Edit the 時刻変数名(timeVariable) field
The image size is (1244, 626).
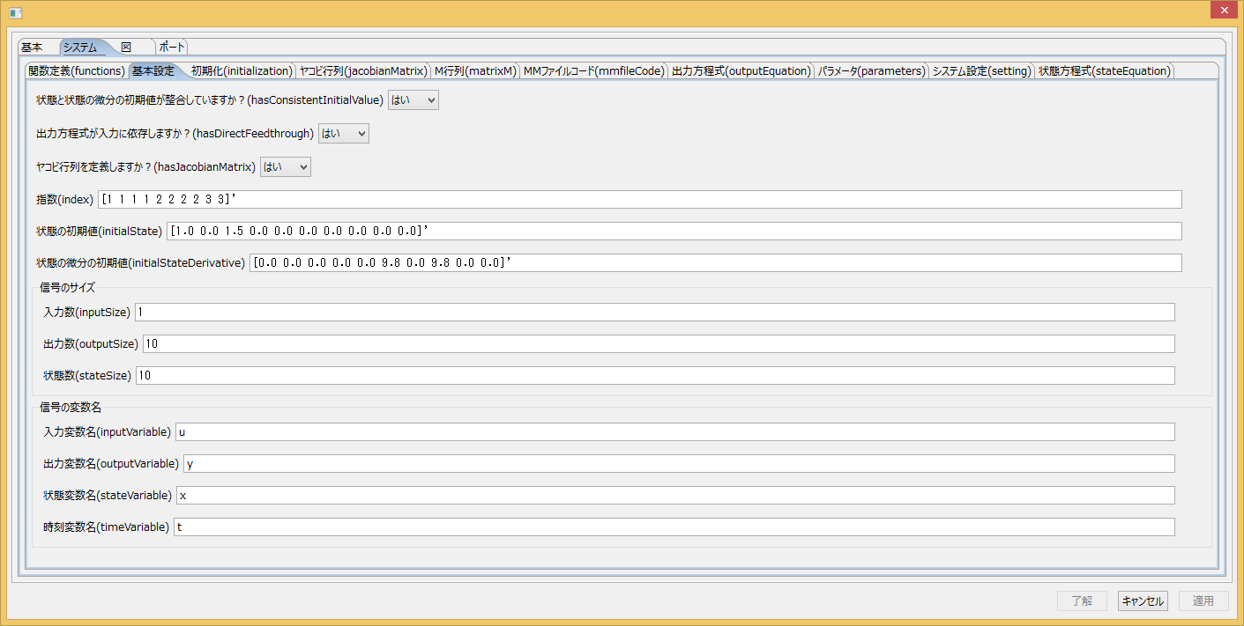pos(674,527)
